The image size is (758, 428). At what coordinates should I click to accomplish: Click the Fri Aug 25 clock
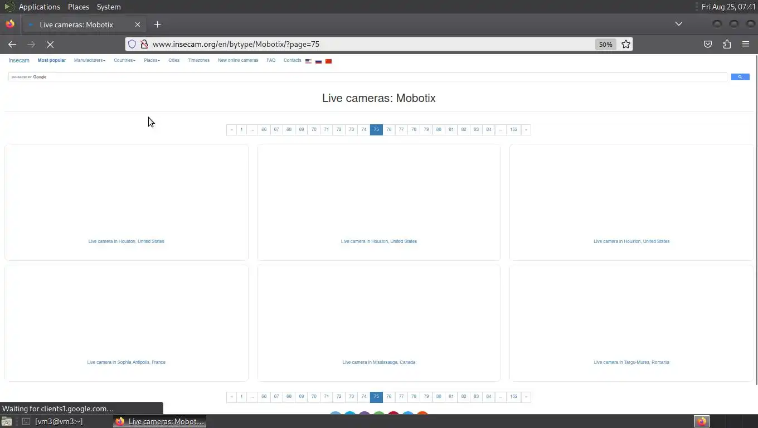[x=728, y=7]
